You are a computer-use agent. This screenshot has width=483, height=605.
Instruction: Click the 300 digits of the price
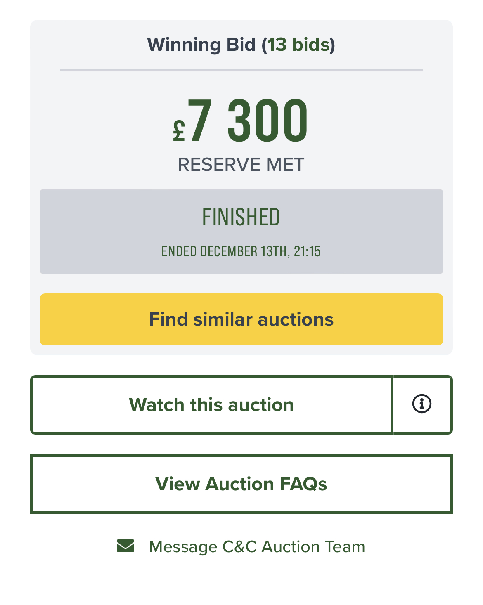click(x=268, y=121)
